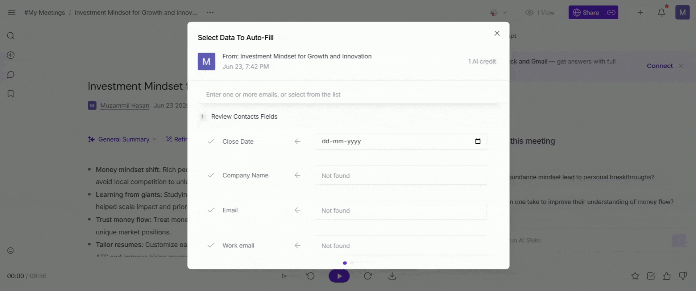The height and width of the screenshot is (291, 696).
Task: Click the arrow next to Work email
Action: [x=298, y=245]
